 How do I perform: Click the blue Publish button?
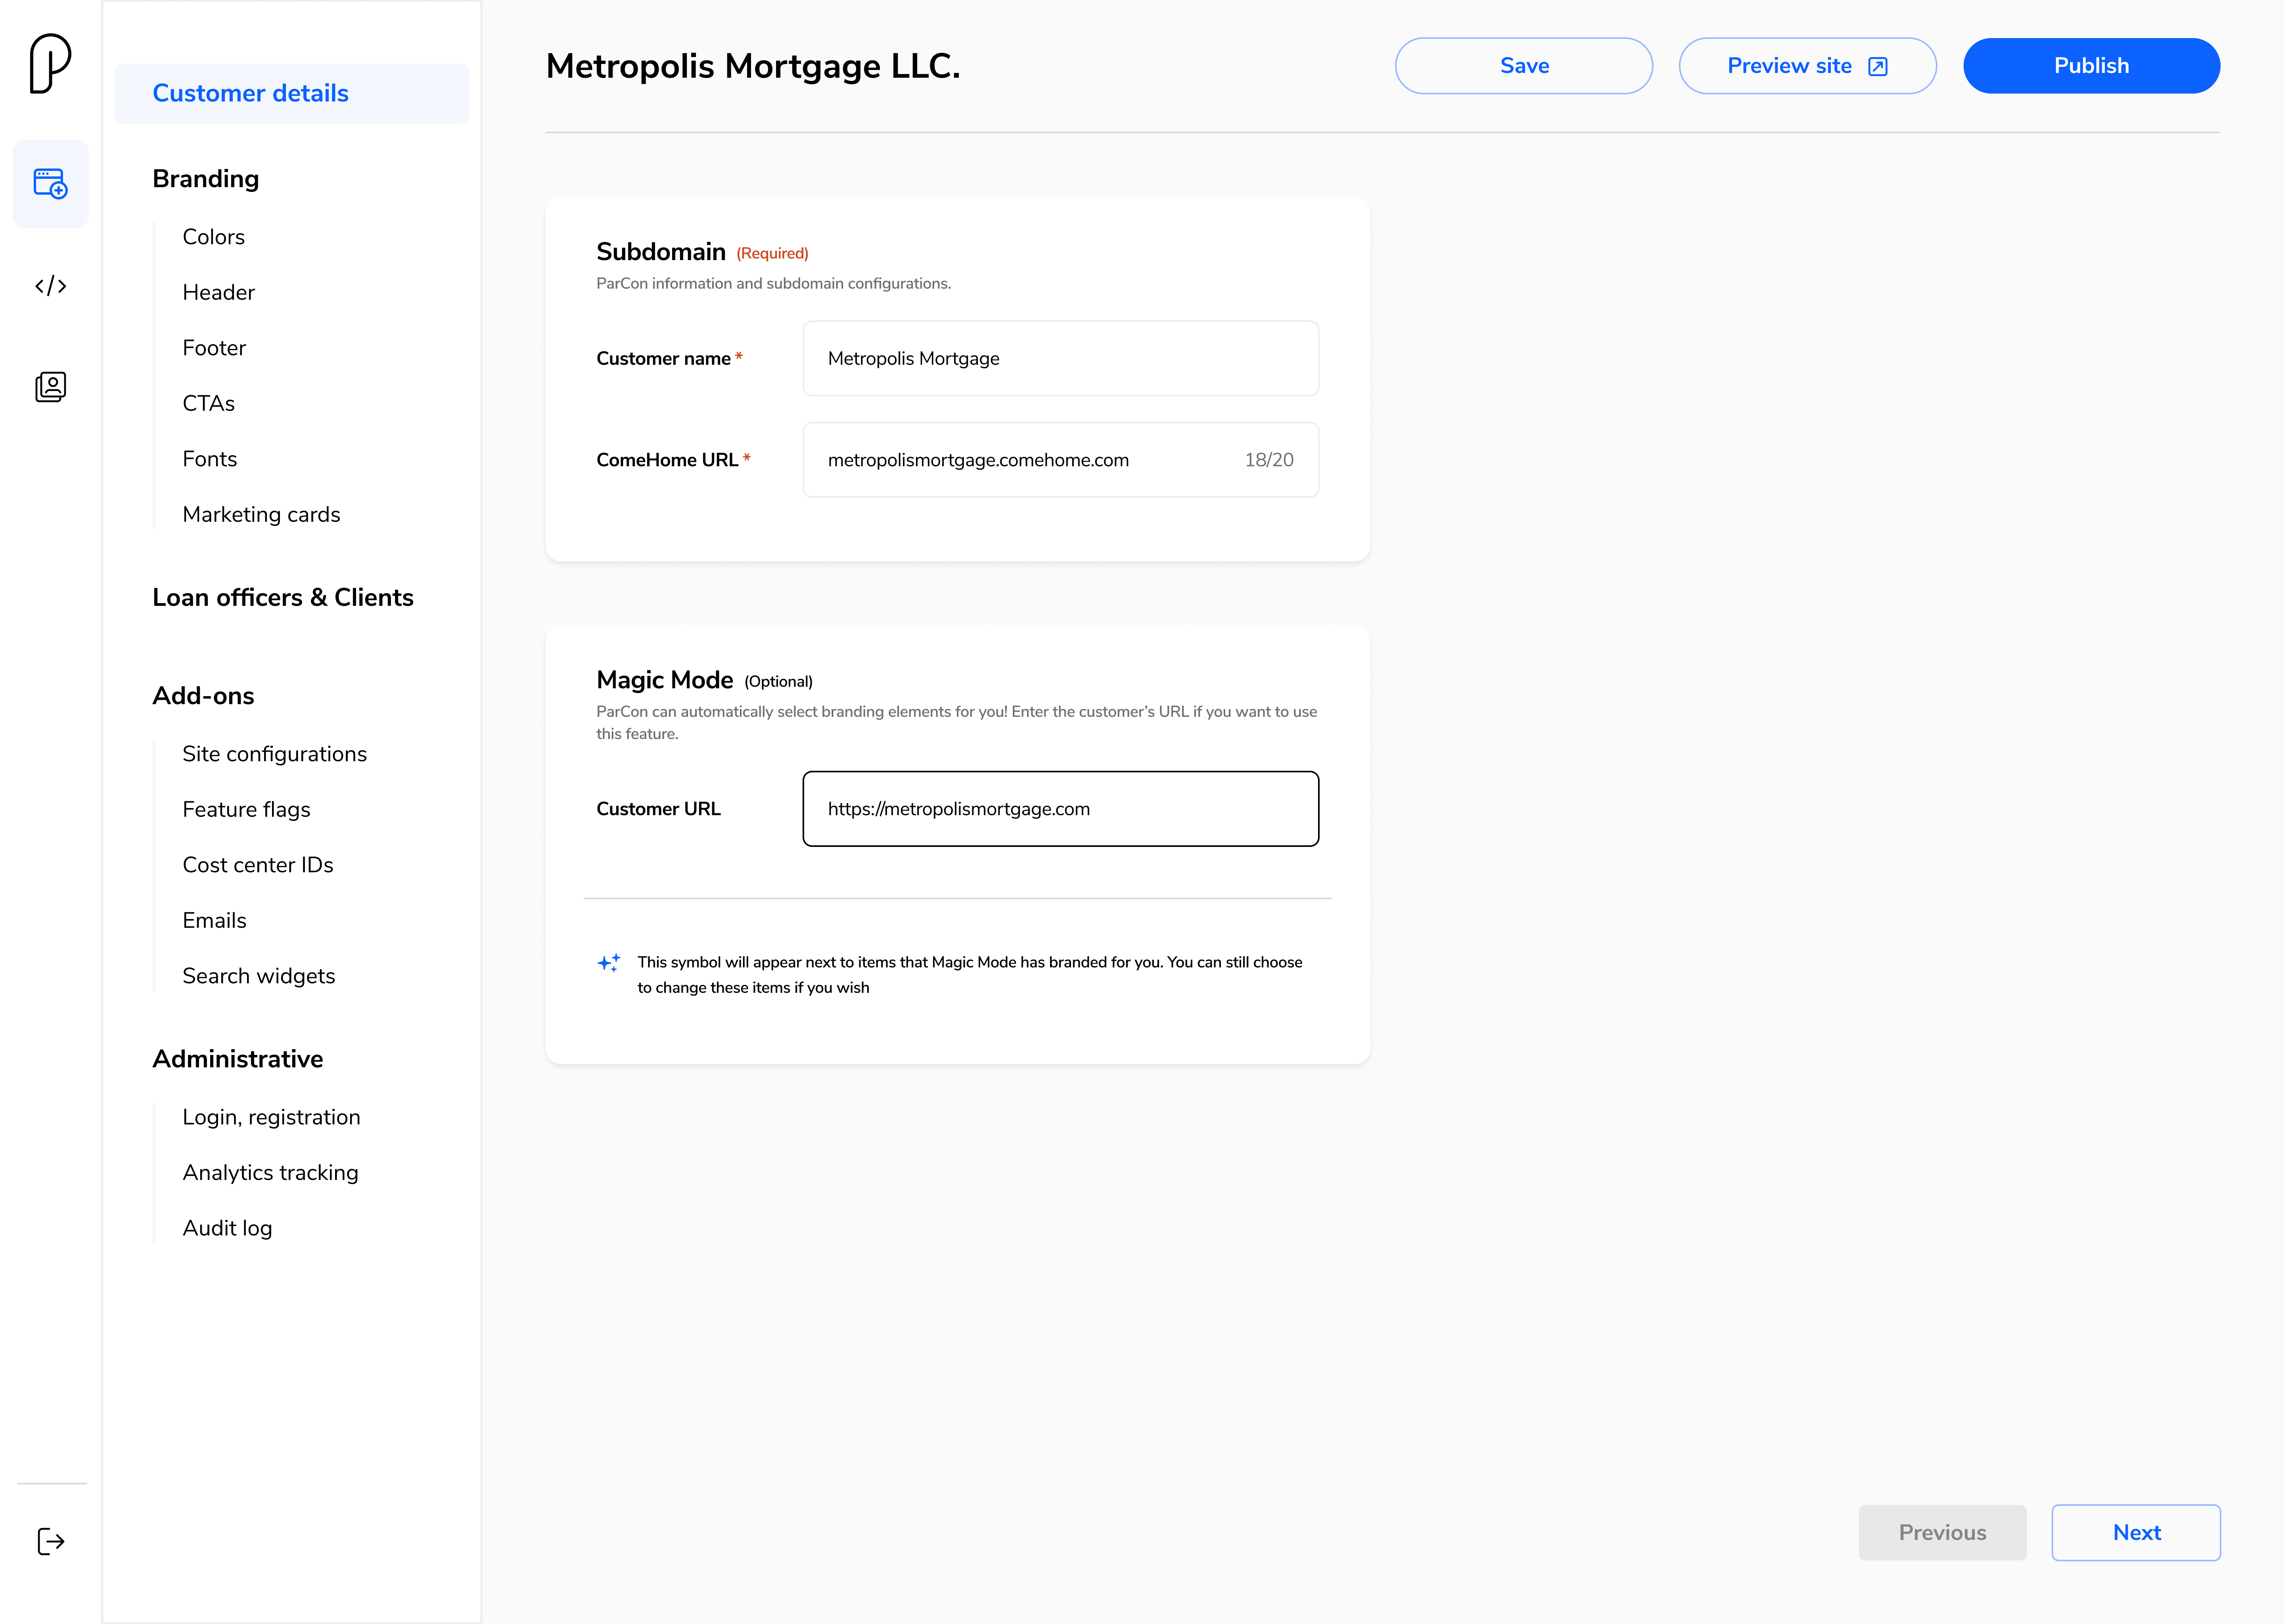click(2090, 66)
